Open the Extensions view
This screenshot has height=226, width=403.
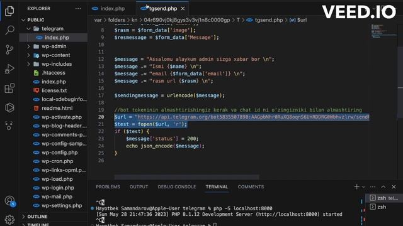9,88
